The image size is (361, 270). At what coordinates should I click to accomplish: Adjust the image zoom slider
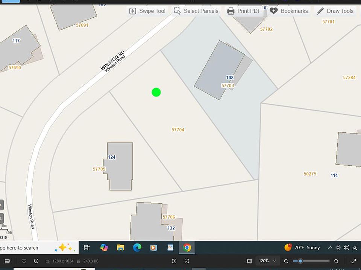pos(300,261)
